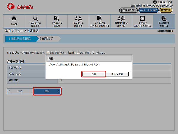The image size is (178, 134).
Task: Choose でんさいをファイルで取引する file icon
Action: click(x=99, y=18)
